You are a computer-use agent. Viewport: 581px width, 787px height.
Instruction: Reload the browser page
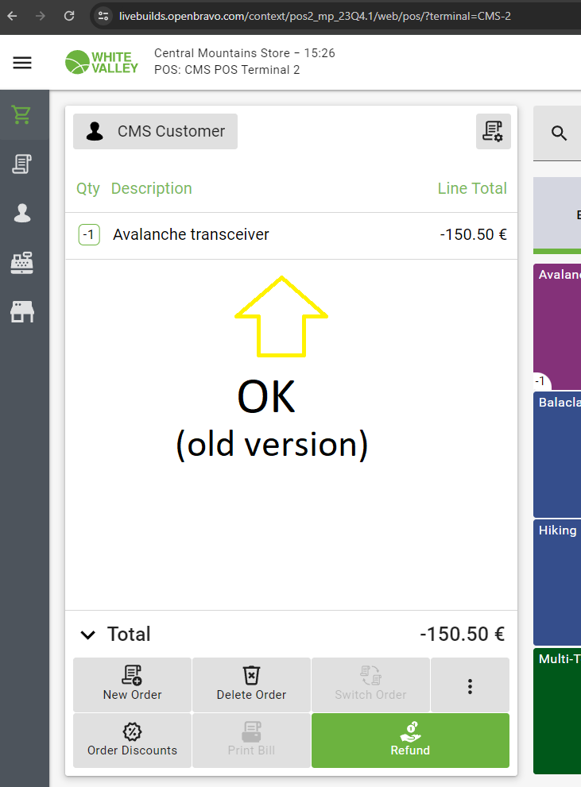tap(69, 16)
